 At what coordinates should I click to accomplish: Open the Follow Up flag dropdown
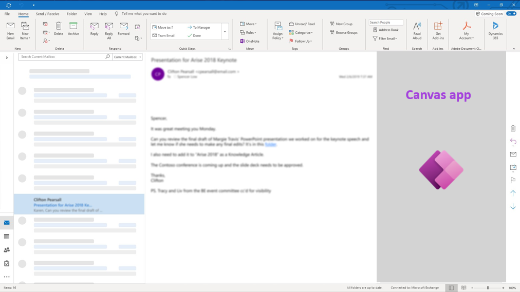(x=301, y=41)
